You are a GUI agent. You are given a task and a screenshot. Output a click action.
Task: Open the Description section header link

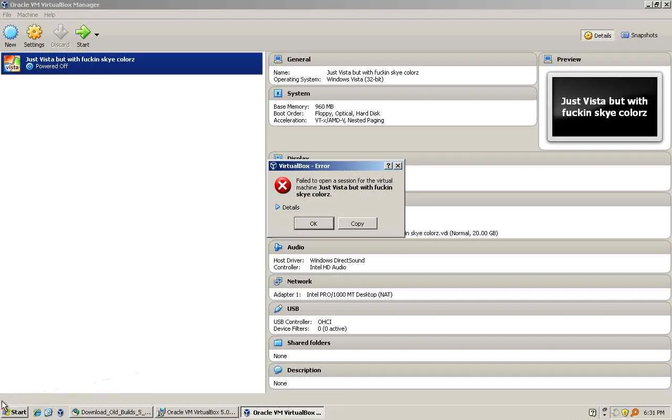(x=304, y=370)
